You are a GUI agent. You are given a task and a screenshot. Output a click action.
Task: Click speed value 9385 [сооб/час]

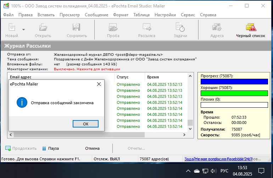[246, 135]
